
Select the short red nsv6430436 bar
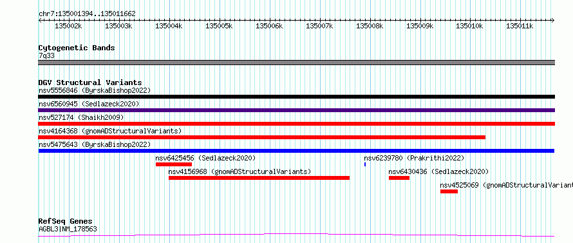[x=399, y=178]
